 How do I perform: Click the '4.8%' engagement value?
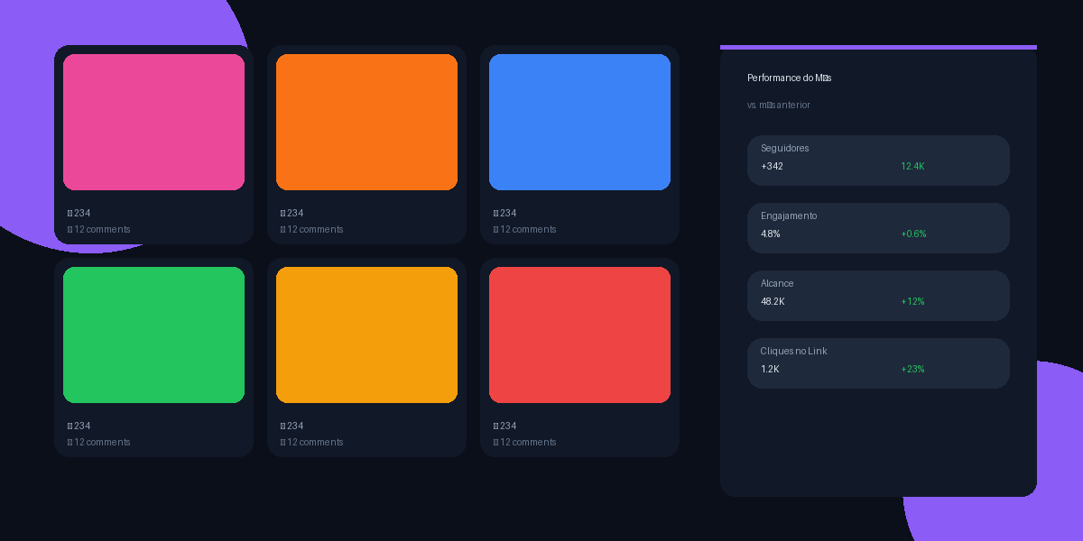pyautogui.click(x=771, y=234)
